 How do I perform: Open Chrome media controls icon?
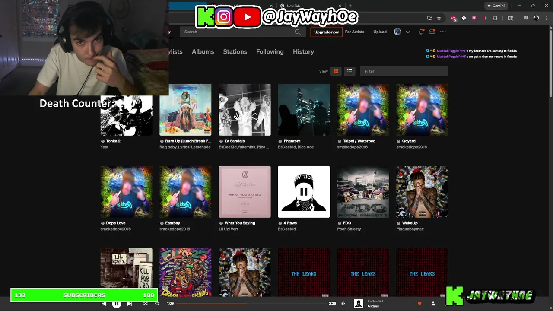click(526, 18)
